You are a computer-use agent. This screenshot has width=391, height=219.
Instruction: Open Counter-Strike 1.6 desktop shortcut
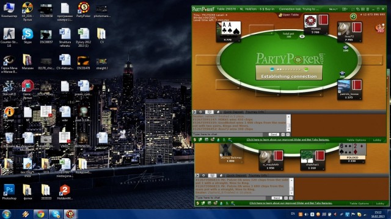tap(9, 37)
